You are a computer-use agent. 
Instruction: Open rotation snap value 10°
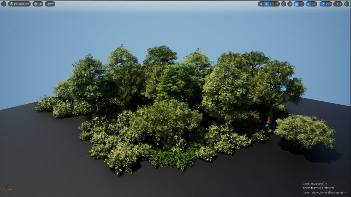click(314, 4)
